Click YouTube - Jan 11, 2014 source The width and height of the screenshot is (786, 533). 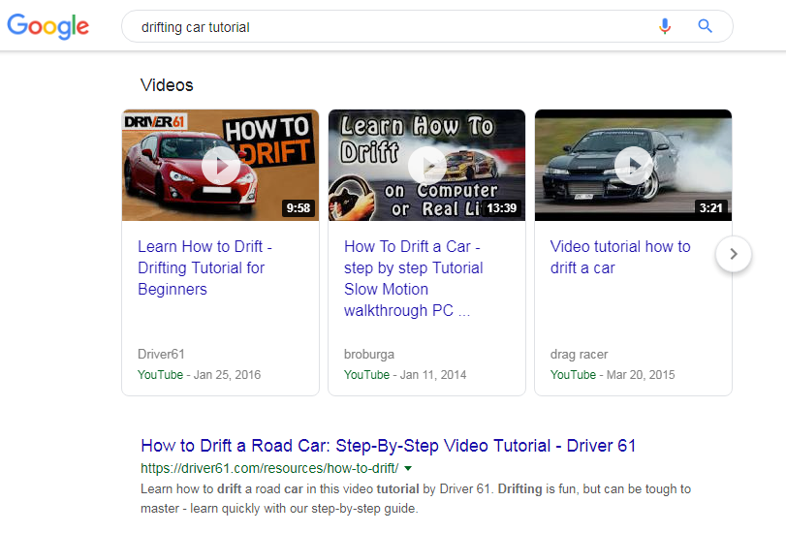click(405, 375)
